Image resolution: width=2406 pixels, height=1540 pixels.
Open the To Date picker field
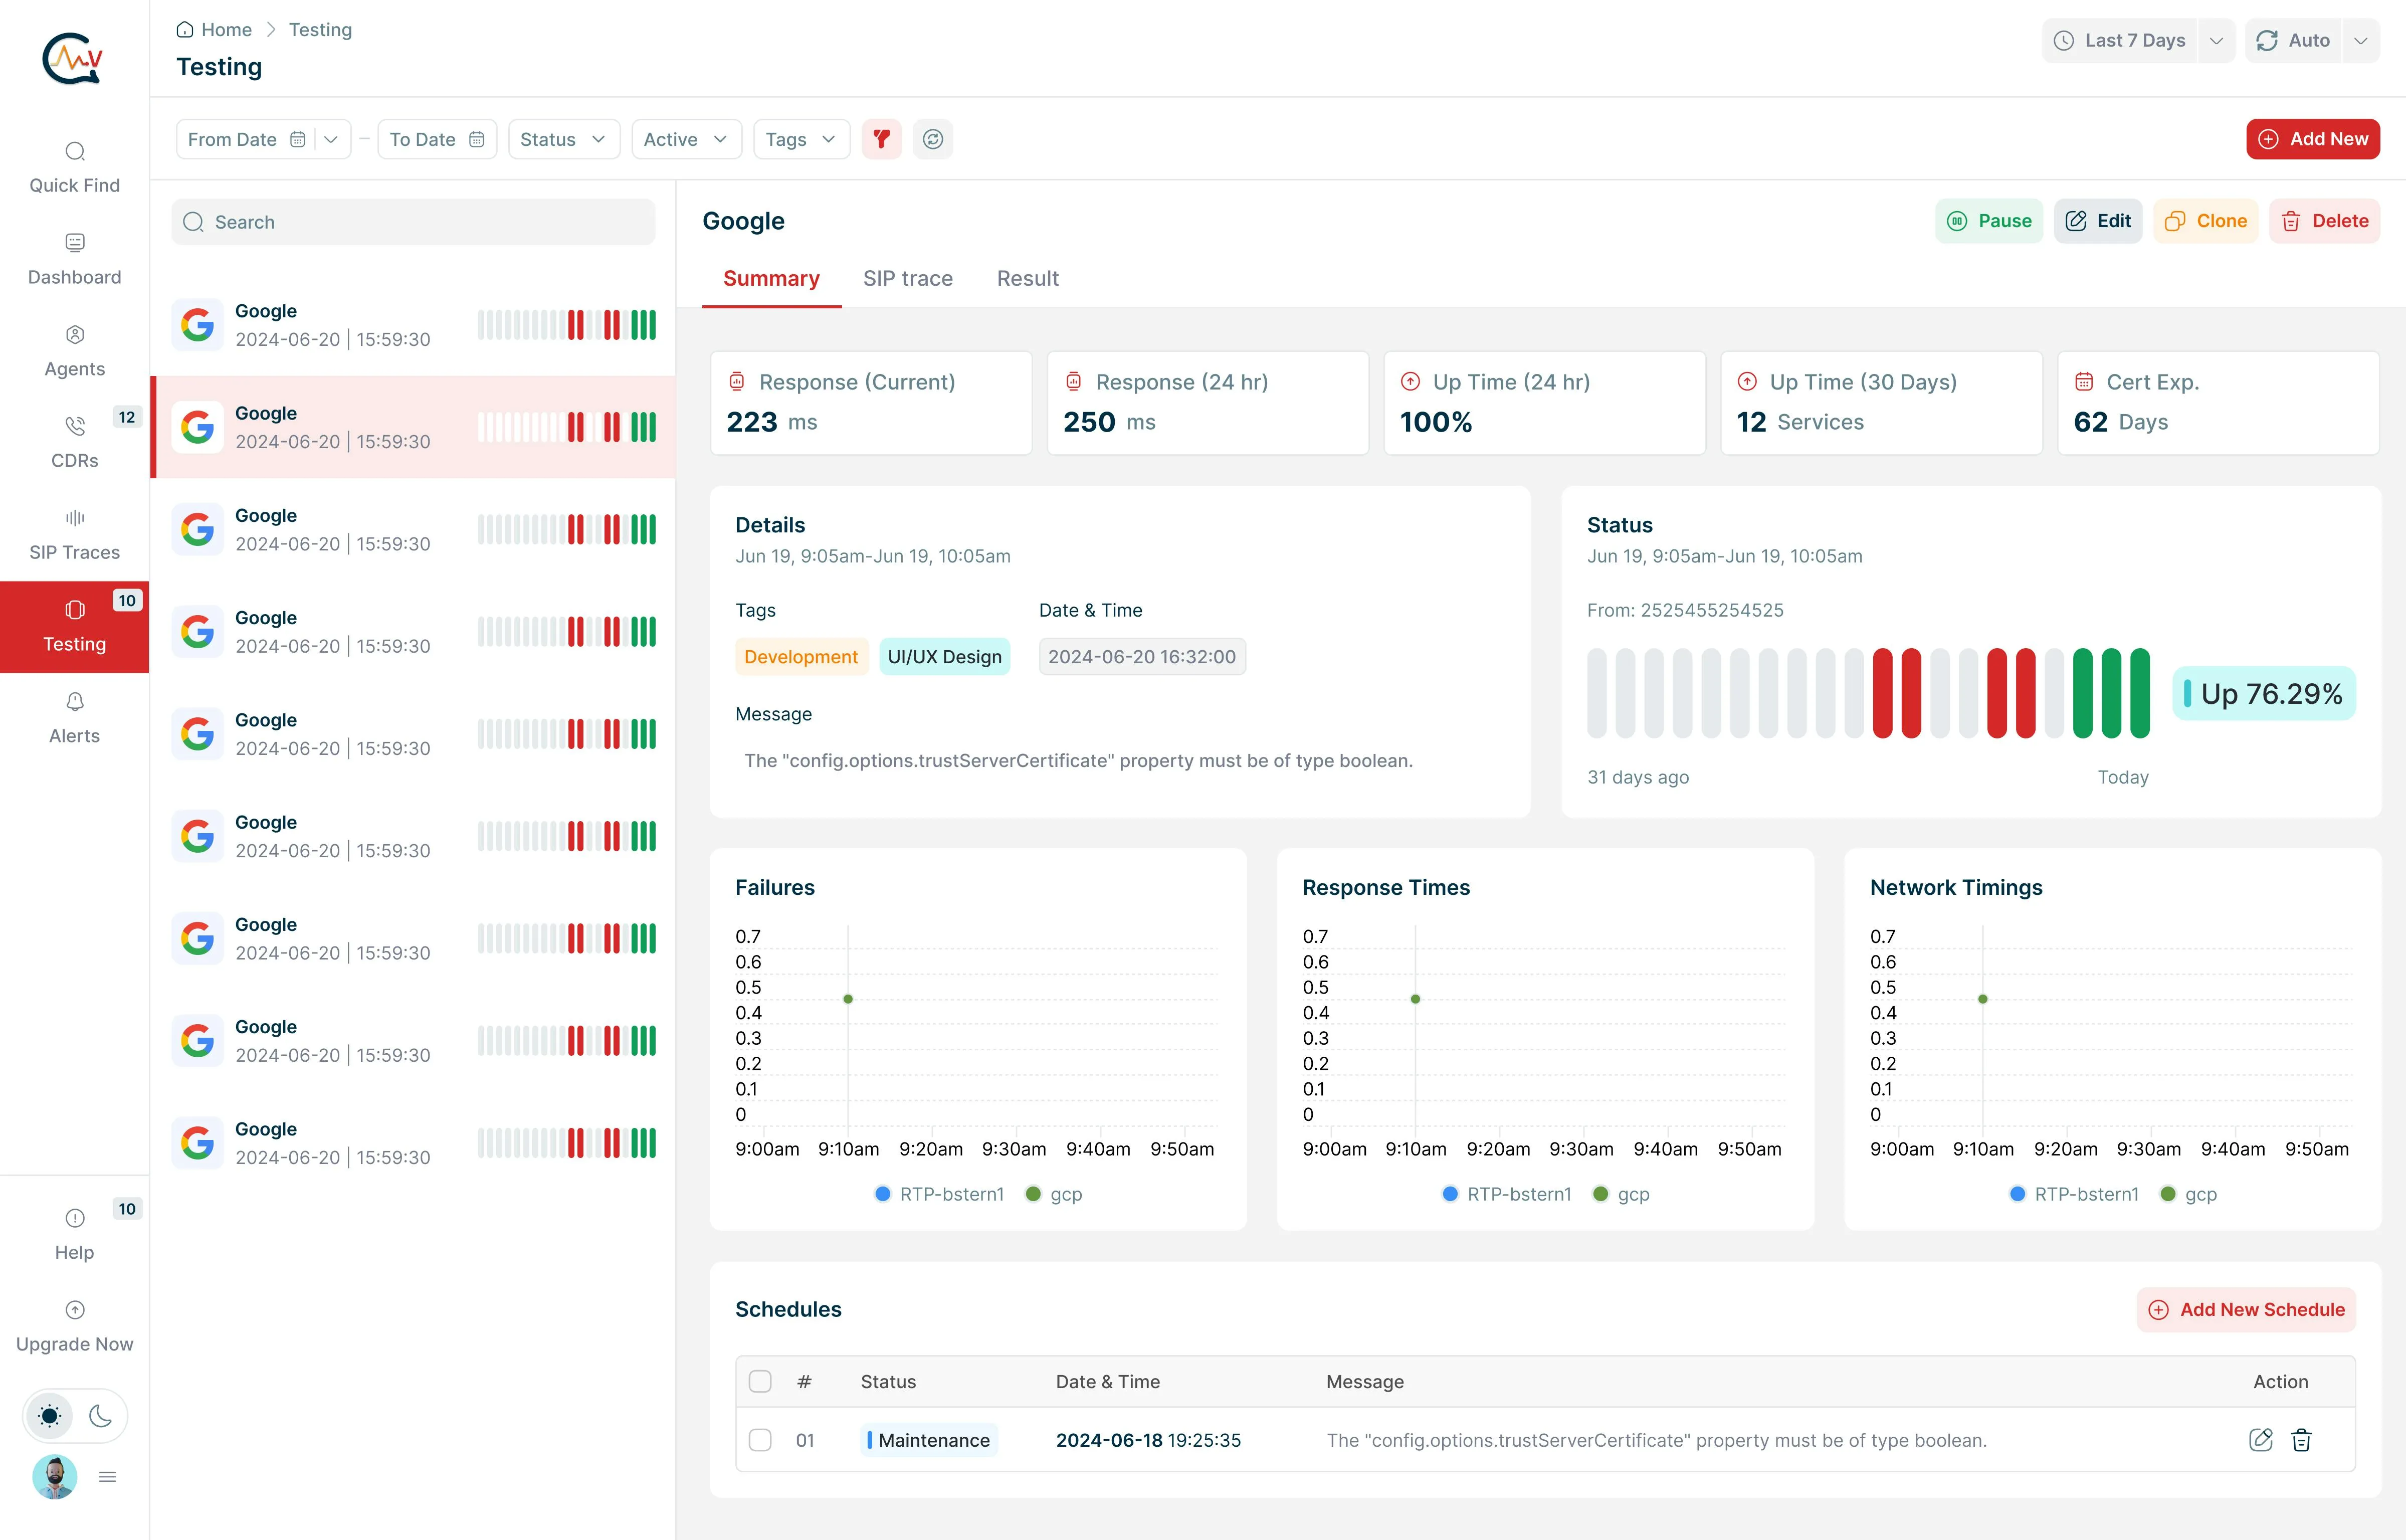pyautogui.click(x=437, y=139)
